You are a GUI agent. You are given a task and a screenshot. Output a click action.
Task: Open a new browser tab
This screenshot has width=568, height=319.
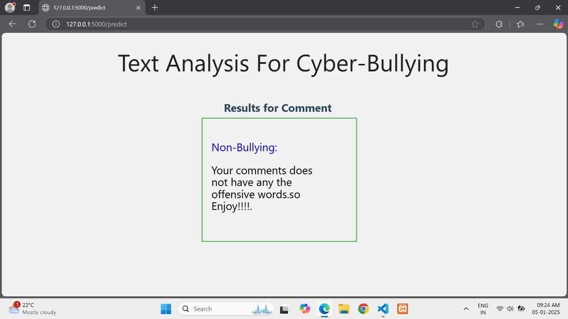pyautogui.click(x=155, y=8)
